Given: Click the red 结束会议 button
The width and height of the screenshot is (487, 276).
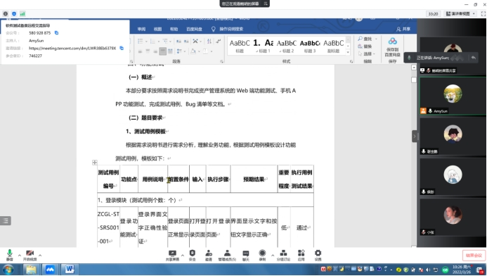Looking at the screenshot, I should click(474, 256).
